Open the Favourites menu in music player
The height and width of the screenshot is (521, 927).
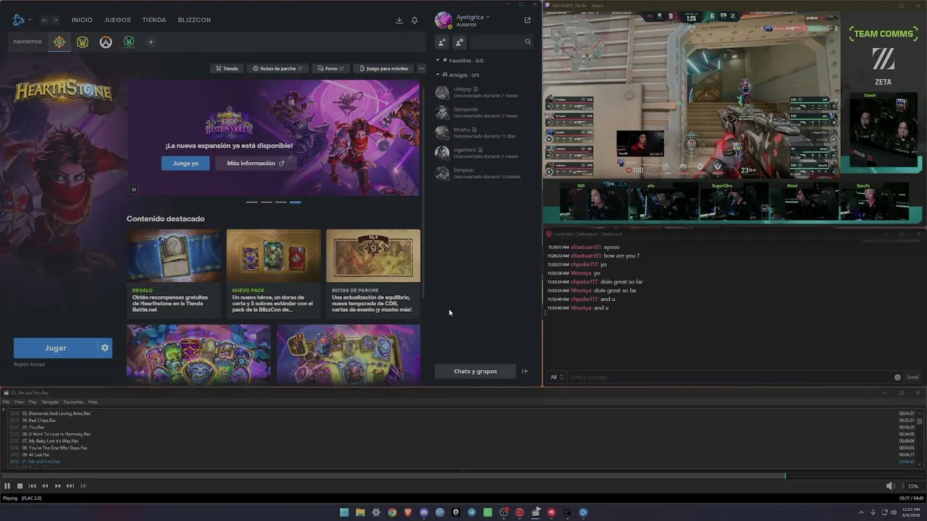(73, 402)
